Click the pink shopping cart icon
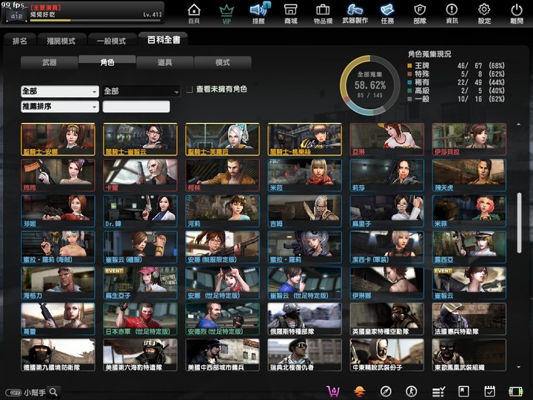The width and height of the screenshot is (533, 400). [x=333, y=391]
